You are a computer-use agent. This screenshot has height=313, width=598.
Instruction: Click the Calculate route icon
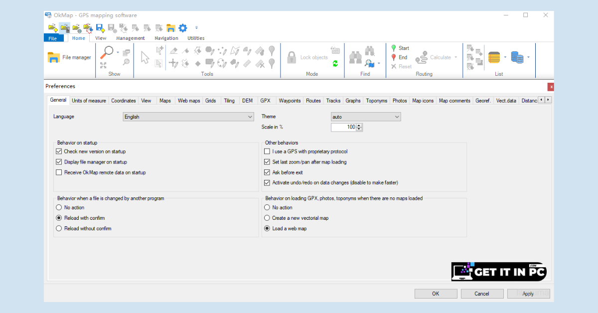click(422, 57)
